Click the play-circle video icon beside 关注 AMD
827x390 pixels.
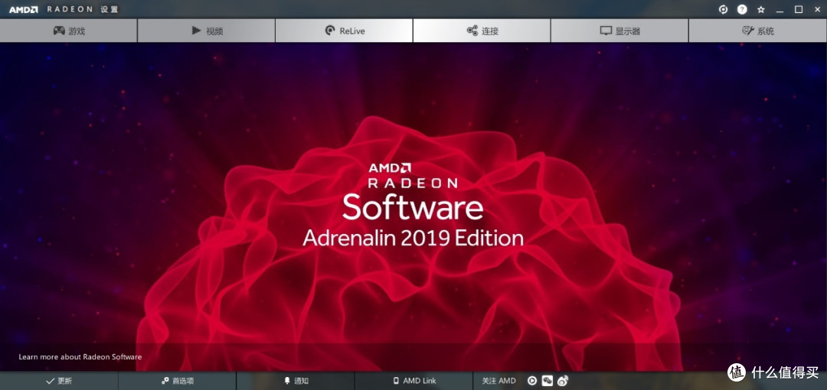pos(532,381)
